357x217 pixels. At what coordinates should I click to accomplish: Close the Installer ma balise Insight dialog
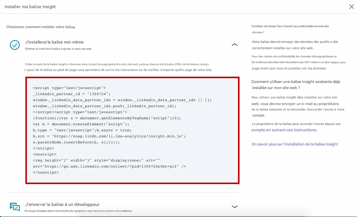[351, 7]
